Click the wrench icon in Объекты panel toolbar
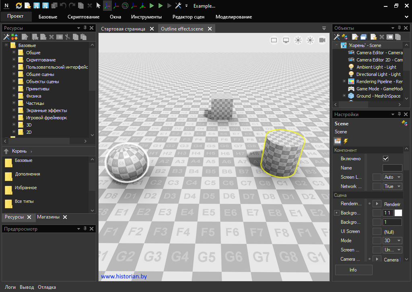 (x=337, y=37)
